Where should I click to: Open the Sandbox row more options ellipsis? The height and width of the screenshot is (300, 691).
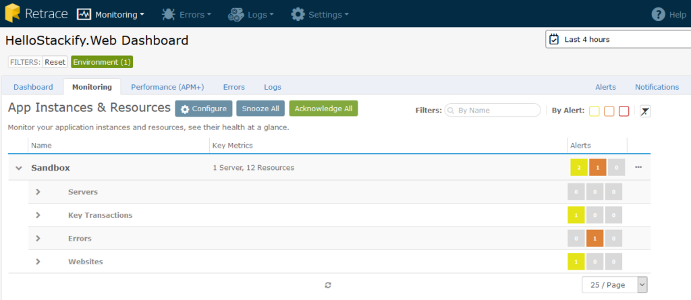tap(638, 167)
